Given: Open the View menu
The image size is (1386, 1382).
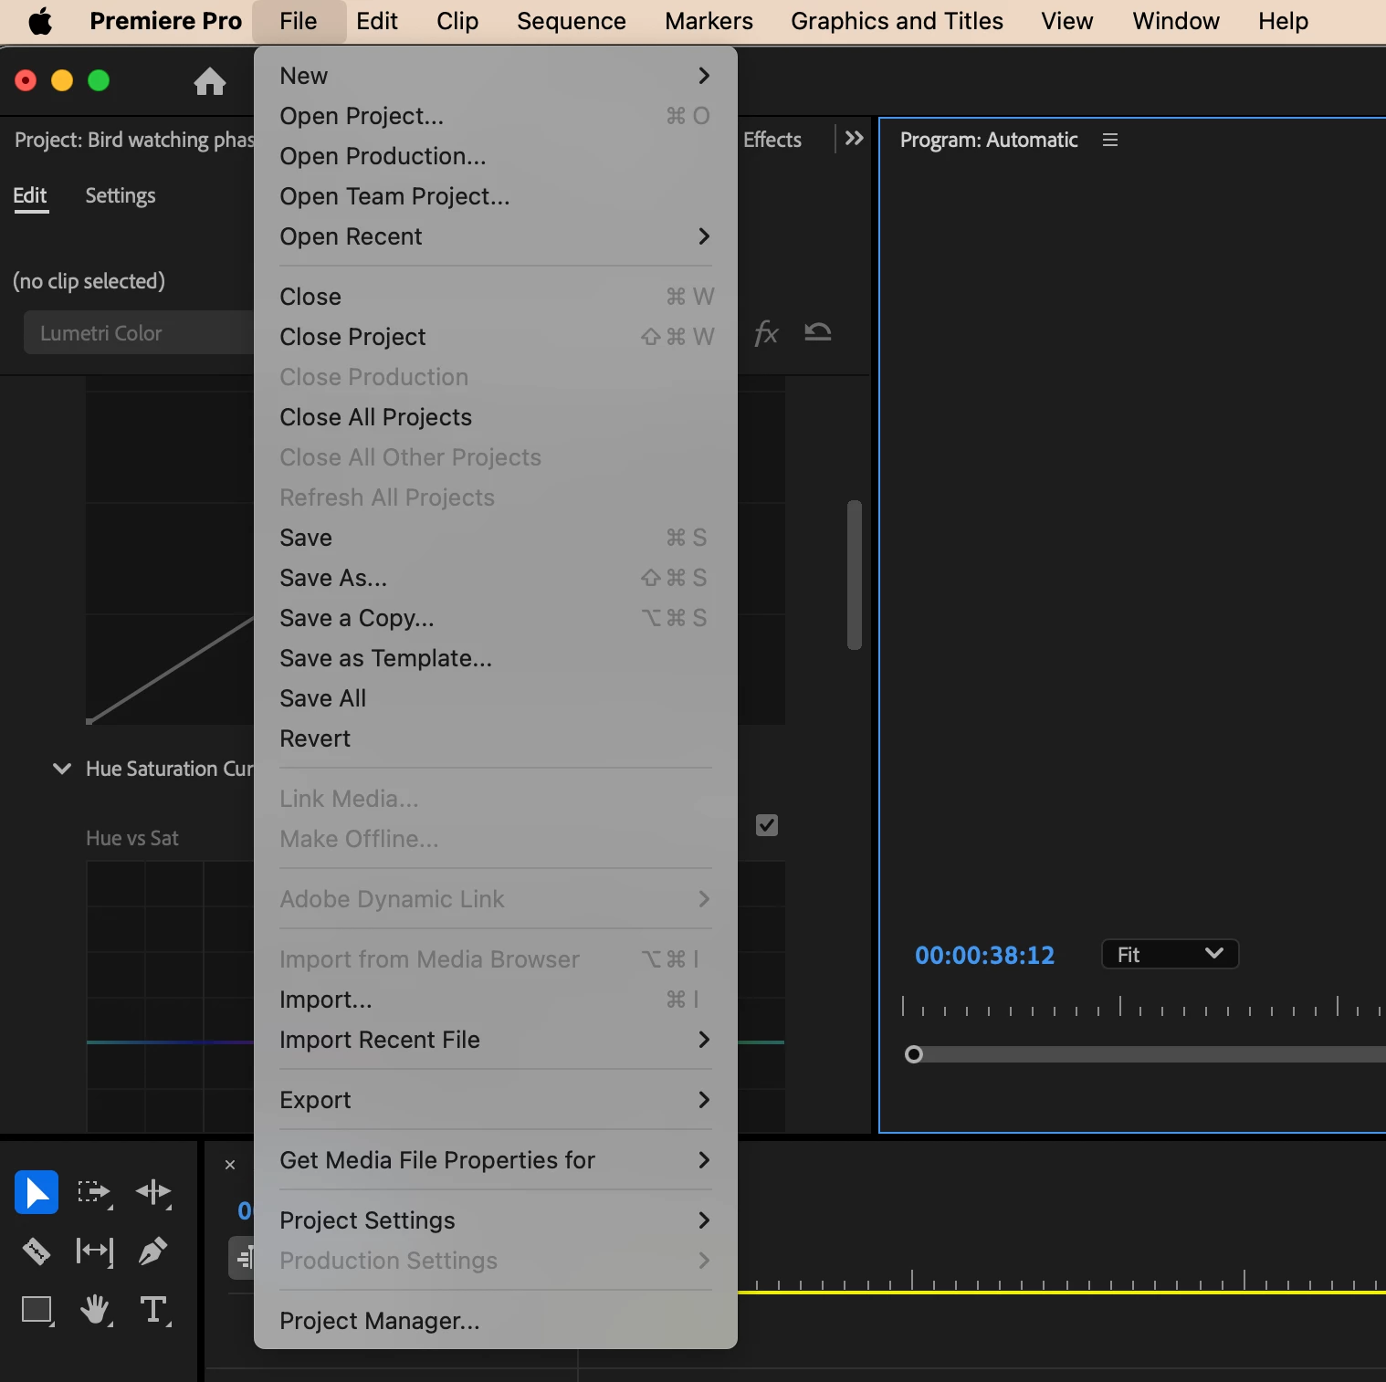Looking at the screenshot, I should pos(1067,21).
